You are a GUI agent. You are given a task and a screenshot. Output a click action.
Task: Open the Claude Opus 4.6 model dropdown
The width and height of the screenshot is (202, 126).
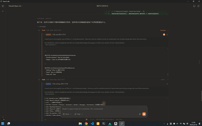[16, 6]
